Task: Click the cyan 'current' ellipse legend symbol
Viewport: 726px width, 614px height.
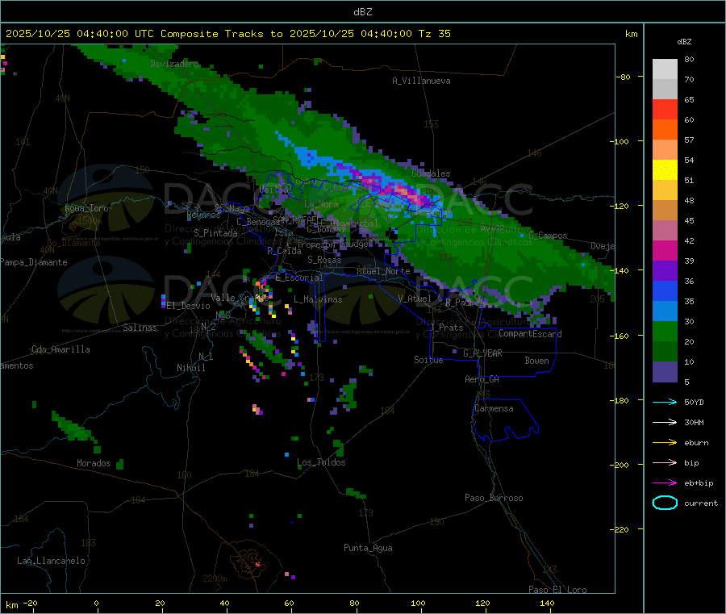Action: (665, 503)
